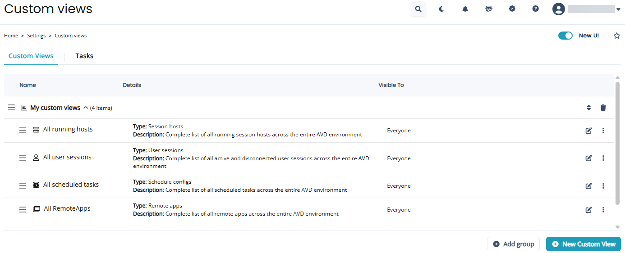Click the verified shield badge icon
The height and width of the screenshot is (253, 625).
point(512,9)
